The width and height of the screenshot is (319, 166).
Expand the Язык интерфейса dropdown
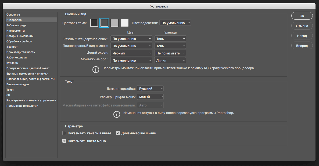pos(150,88)
